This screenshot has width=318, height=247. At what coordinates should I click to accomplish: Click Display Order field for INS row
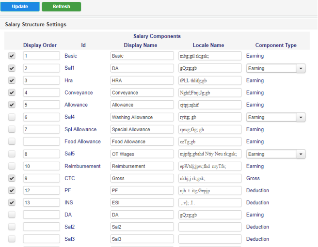pyautogui.click(x=41, y=202)
